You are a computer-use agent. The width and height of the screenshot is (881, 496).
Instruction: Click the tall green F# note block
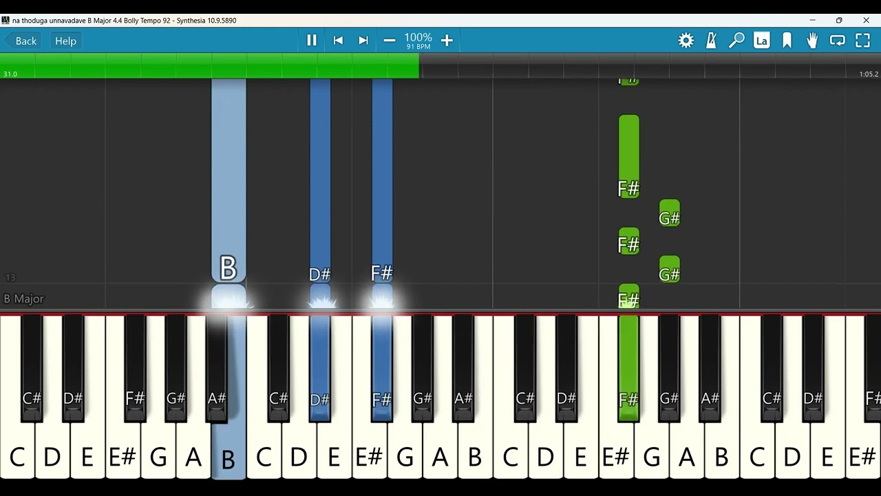coord(629,157)
